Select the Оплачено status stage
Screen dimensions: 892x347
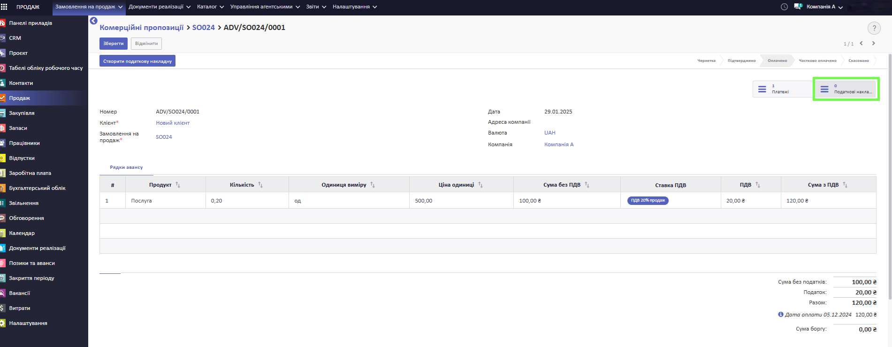tap(777, 60)
